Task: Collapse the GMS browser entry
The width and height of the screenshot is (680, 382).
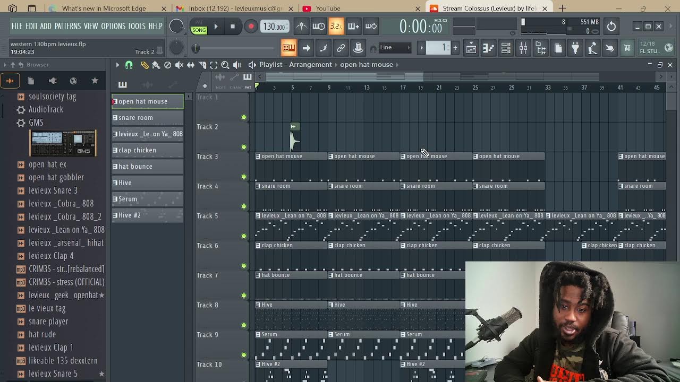Action: pos(36,123)
